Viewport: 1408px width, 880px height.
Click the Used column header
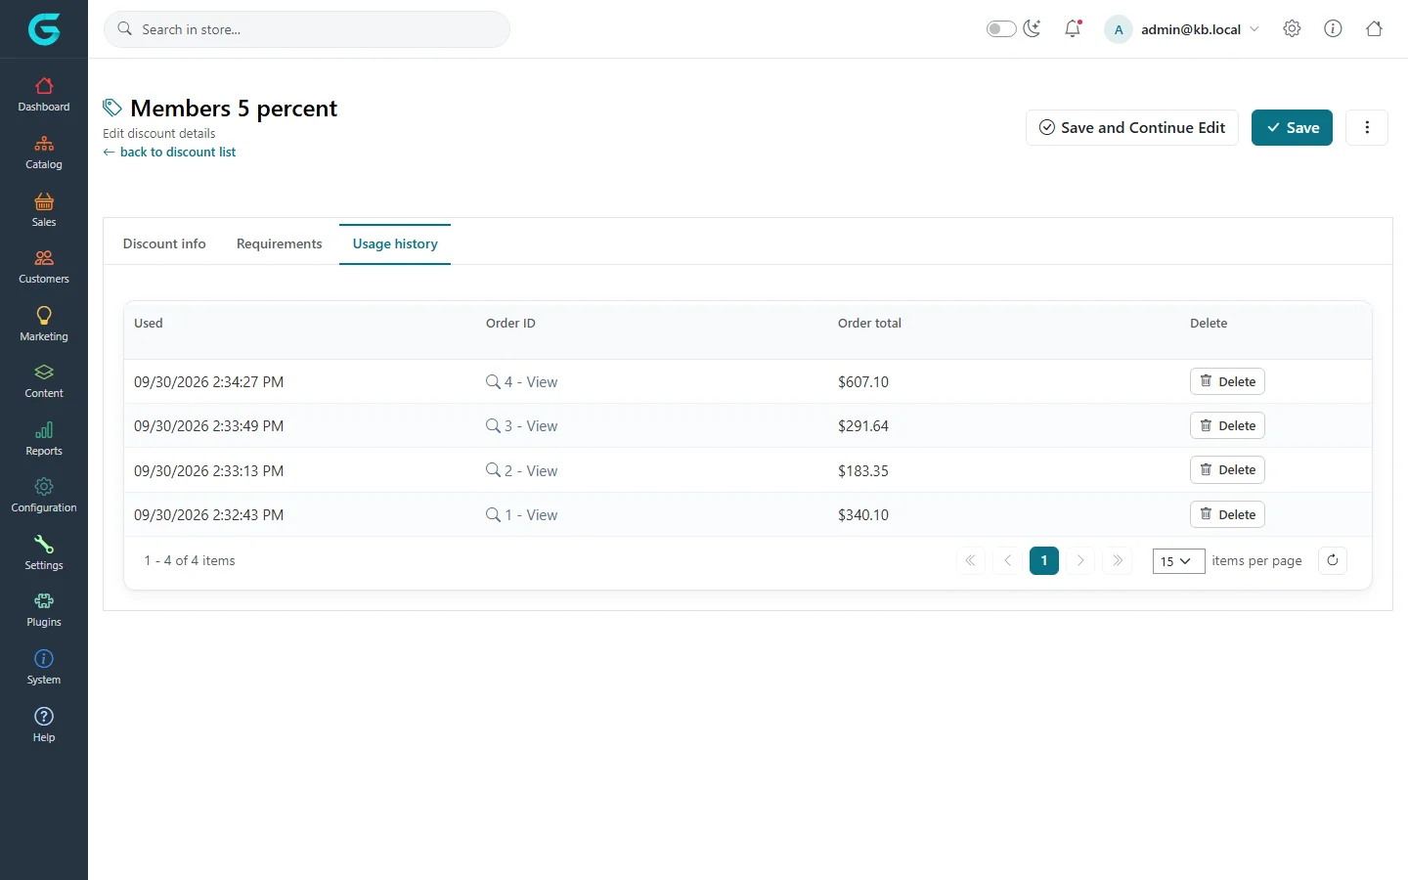(x=149, y=324)
